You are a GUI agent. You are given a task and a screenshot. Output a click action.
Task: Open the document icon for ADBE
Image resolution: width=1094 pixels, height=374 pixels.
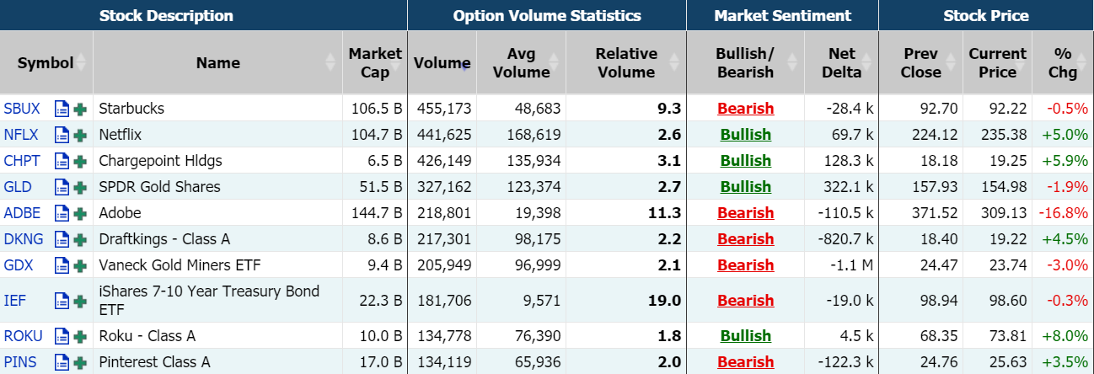point(62,213)
